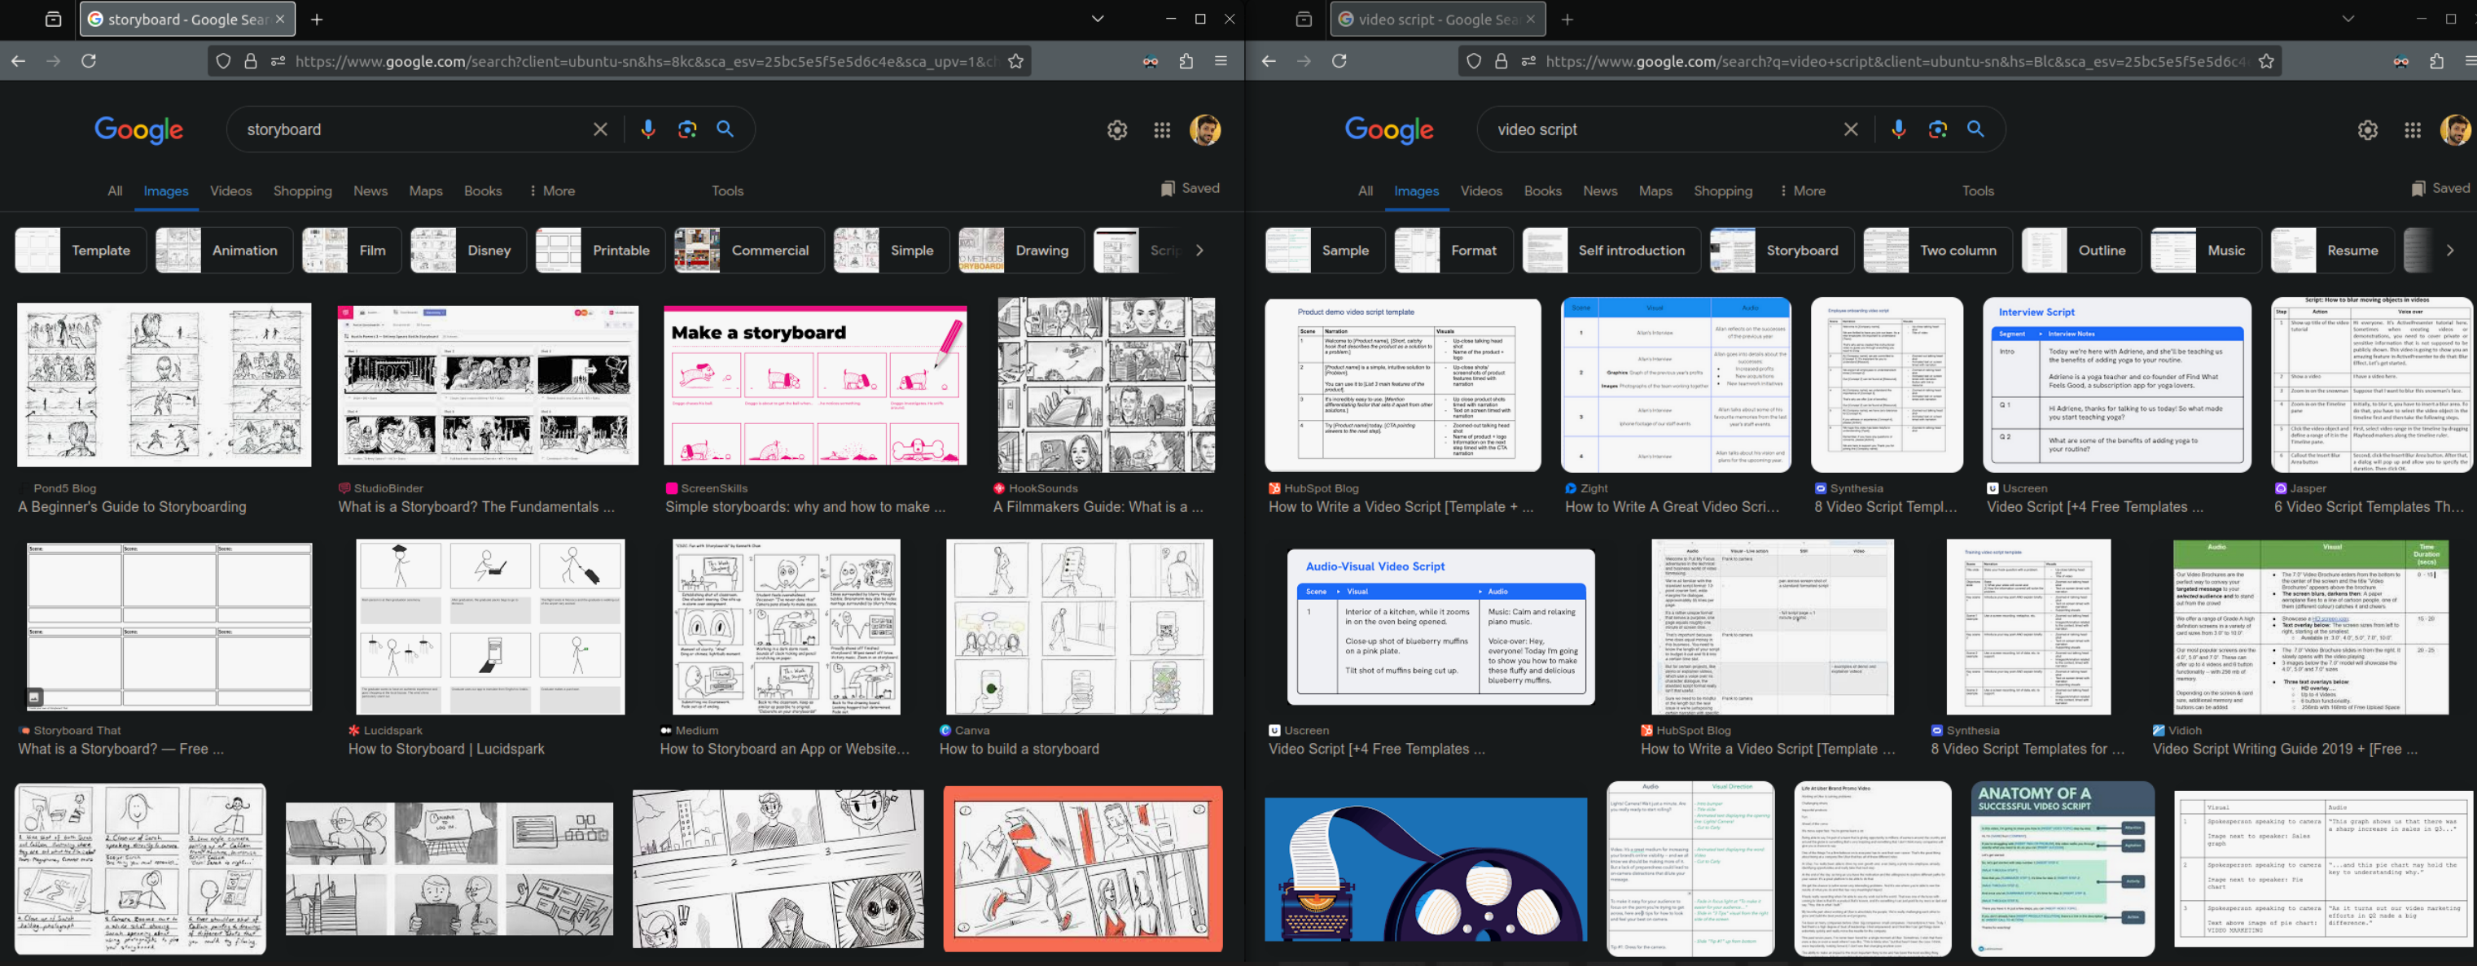2477x966 pixels.
Task: Show next video script filter chips with arrow
Action: 2450,250
